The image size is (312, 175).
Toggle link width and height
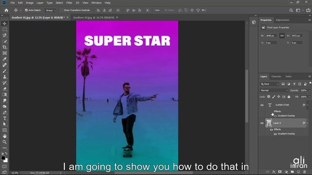pos(282,35)
